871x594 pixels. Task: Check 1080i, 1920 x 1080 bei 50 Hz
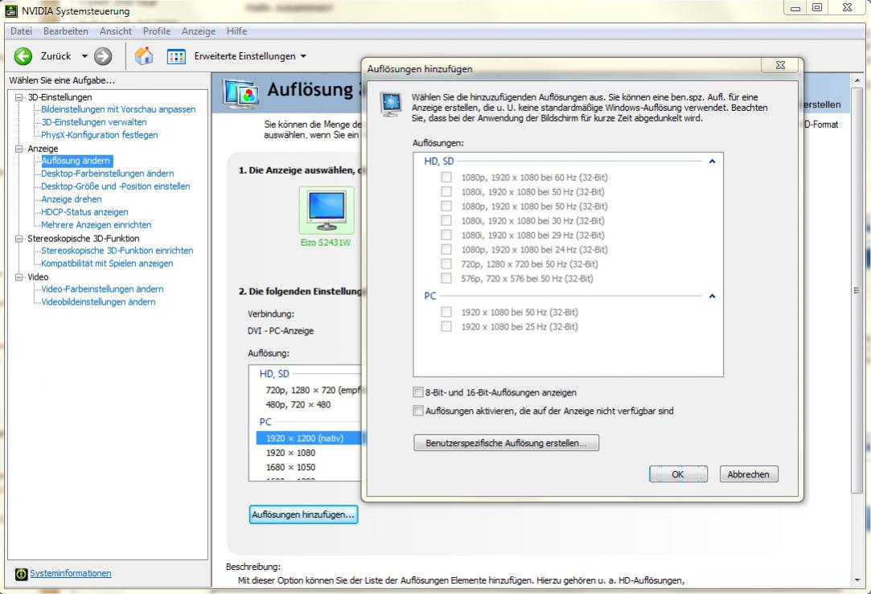pos(446,191)
